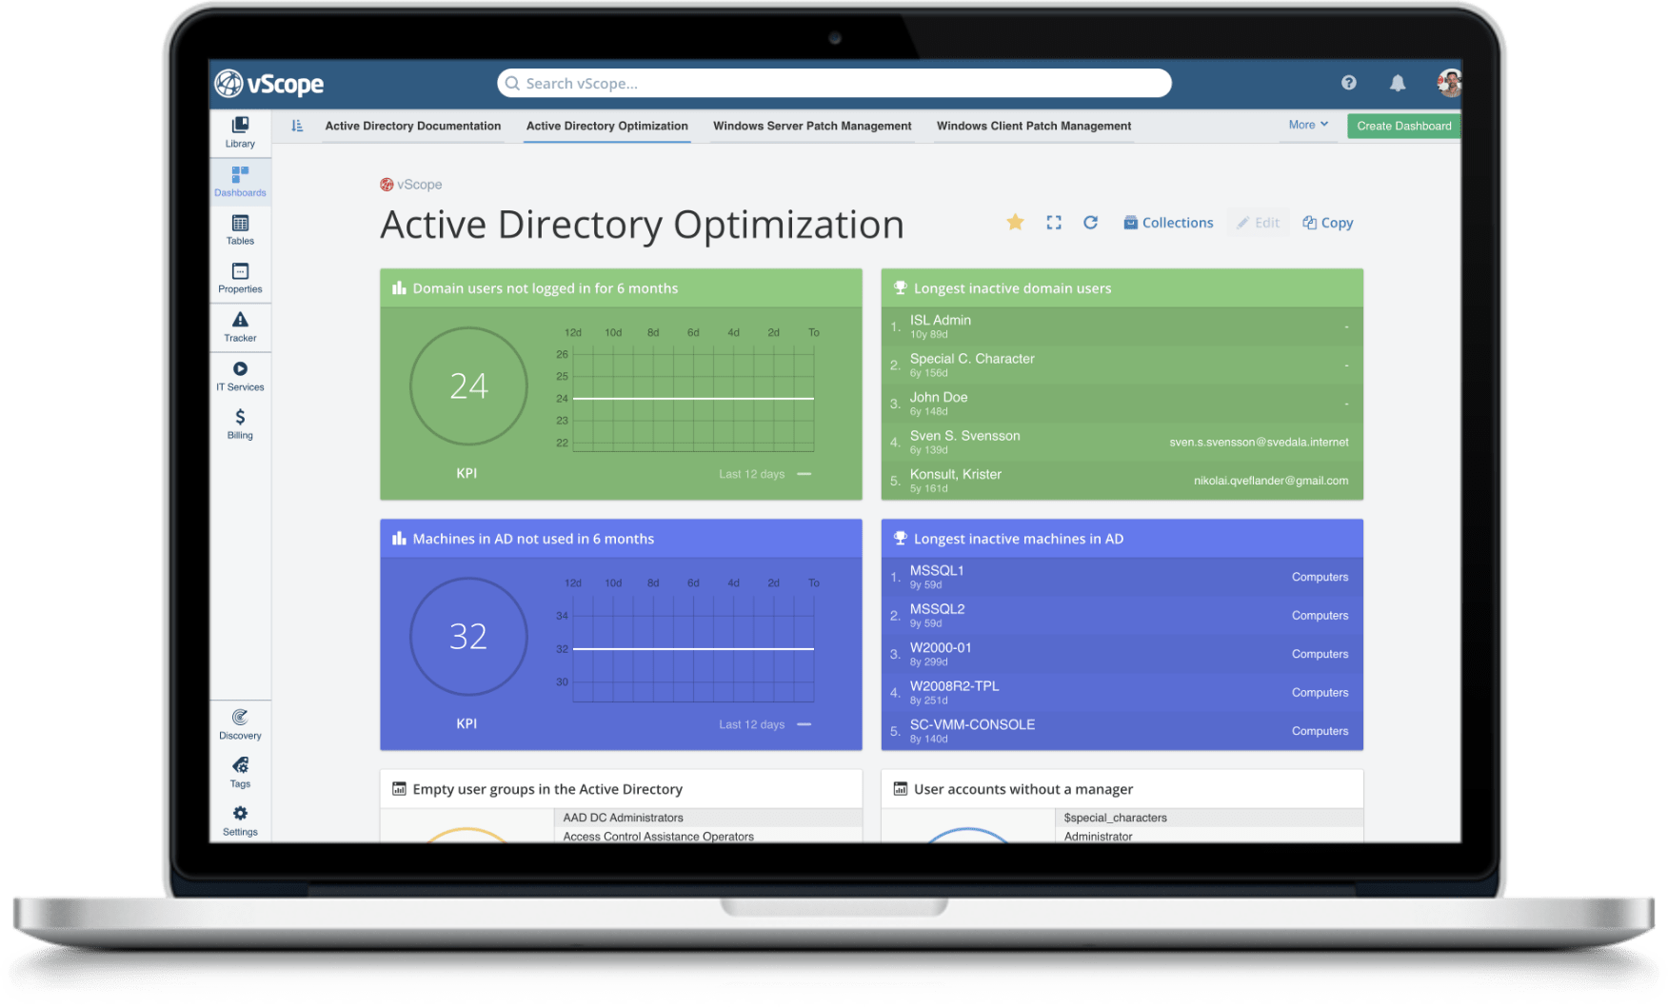Click bar chart icon of Domain users widget
This screenshot has height=1007, width=1668.
pos(399,287)
